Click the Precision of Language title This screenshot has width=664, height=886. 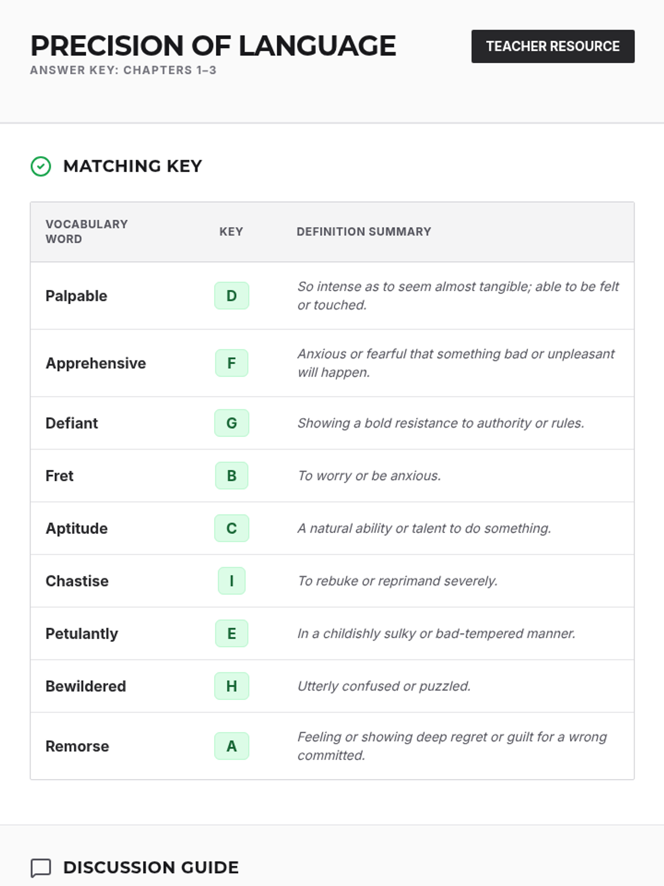(213, 46)
